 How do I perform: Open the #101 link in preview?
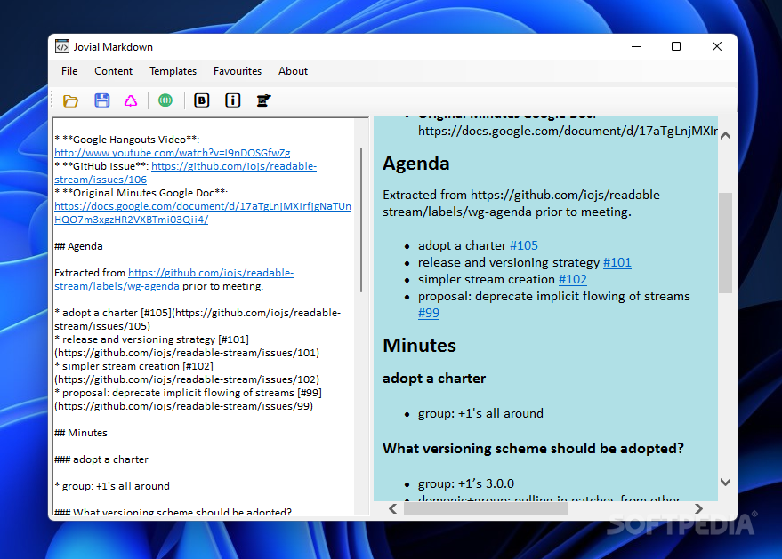(617, 262)
